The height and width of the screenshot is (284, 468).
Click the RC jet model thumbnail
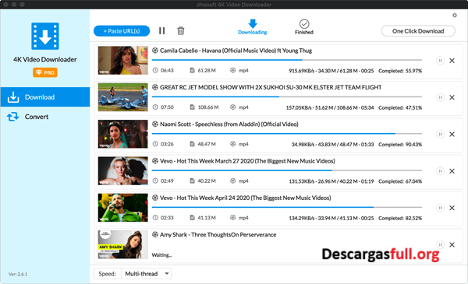click(123, 97)
